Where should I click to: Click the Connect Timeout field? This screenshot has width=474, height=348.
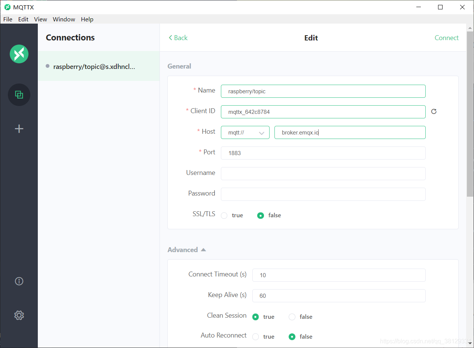tap(339, 275)
